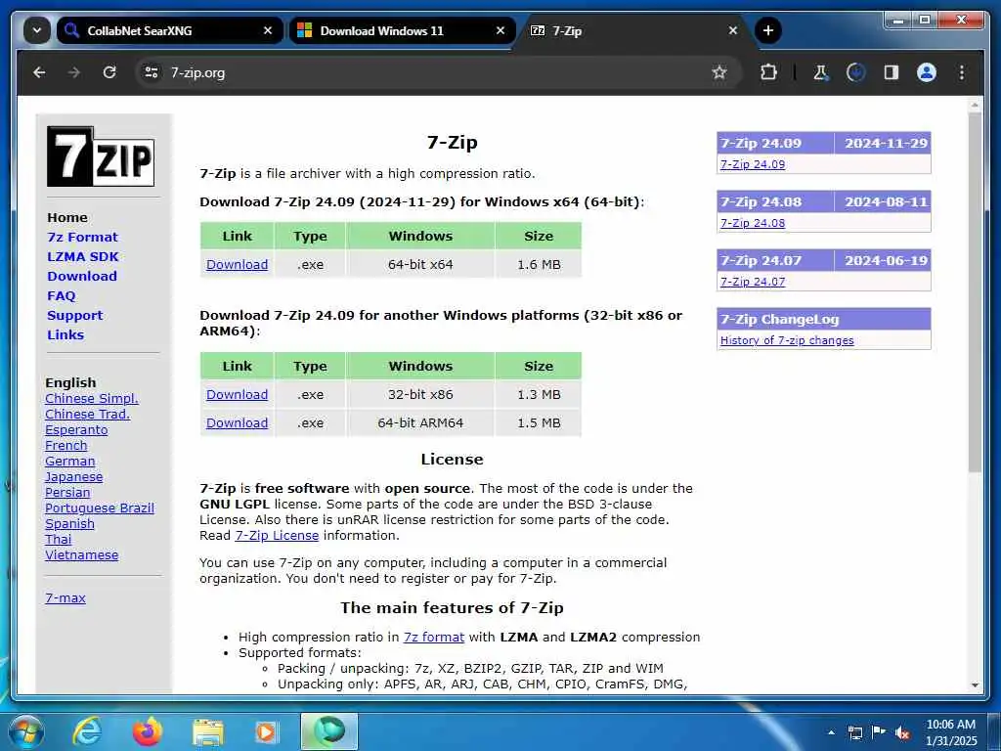Switch language to Portuguese Brazil
Screen dimensions: 1001x751
[x=99, y=508]
